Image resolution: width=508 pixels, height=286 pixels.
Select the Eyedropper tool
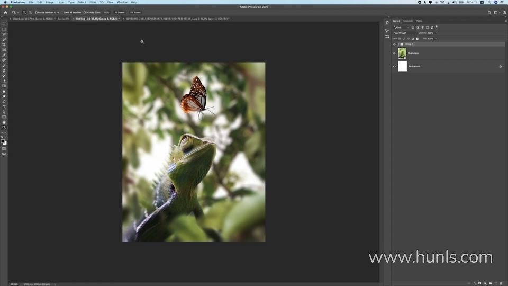pos(4,55)
